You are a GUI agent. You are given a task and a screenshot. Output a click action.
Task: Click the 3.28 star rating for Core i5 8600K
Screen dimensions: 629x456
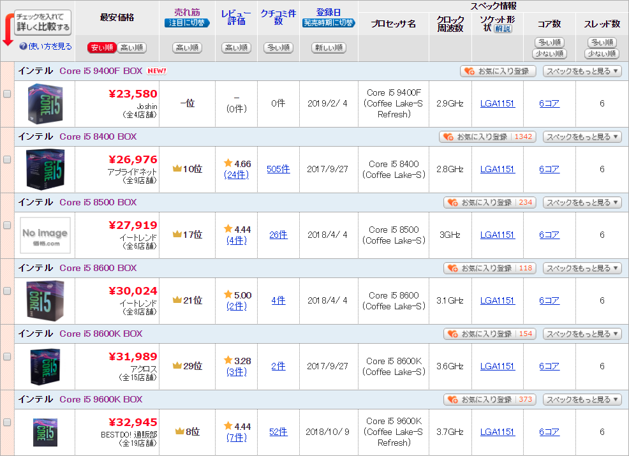click(x=237, y=361)
